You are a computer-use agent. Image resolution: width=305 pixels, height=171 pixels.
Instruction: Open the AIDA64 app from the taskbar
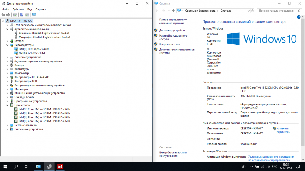coord(60,166)
